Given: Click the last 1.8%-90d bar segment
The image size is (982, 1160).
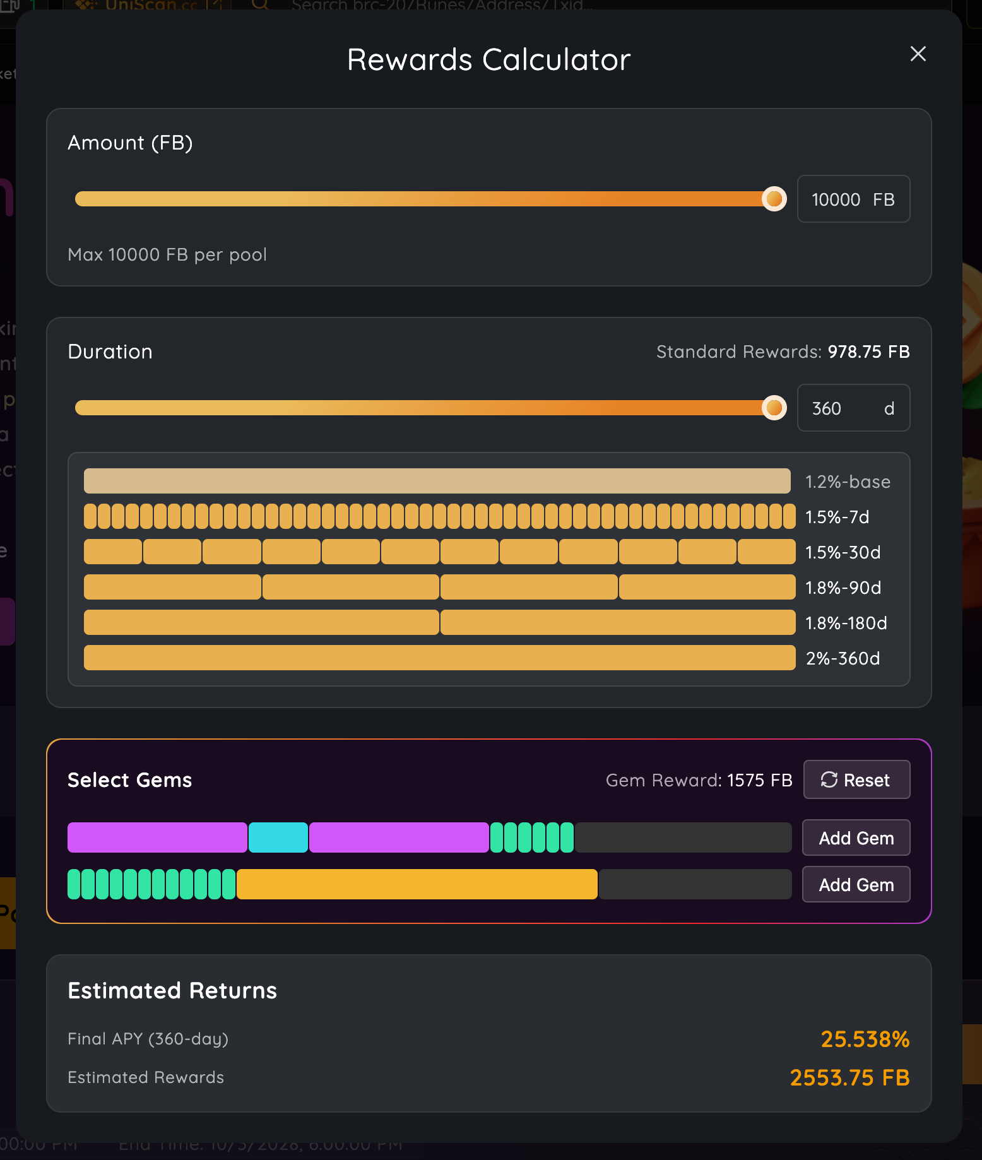Looking at the screenshot, I should pyautogui.click(x=707, y=588).
